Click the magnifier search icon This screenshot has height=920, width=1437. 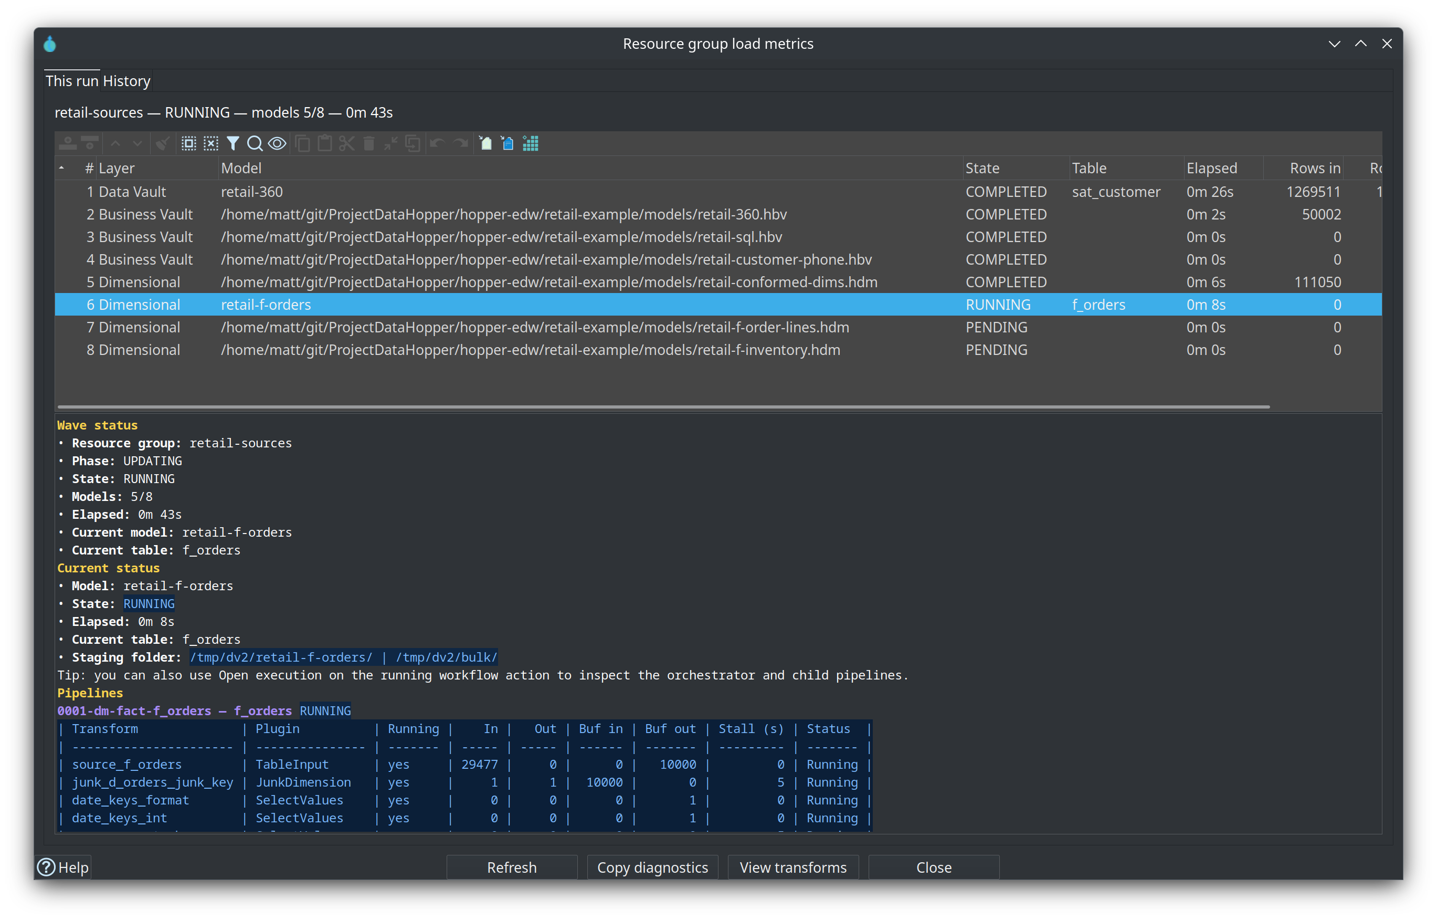coord(255,143)
